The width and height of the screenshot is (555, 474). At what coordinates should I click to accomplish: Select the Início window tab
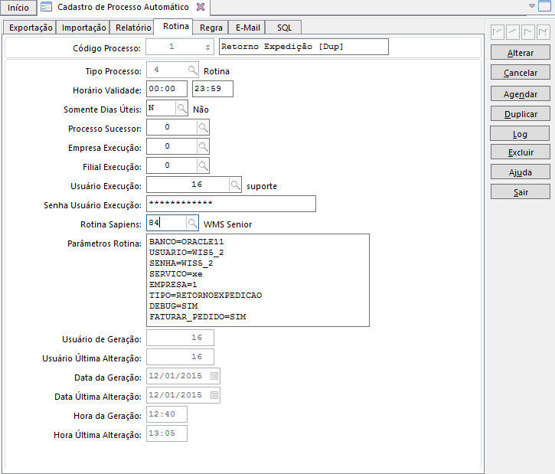click(18, 8)
